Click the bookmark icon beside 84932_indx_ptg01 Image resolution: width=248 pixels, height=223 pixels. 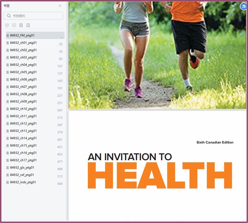7,183
